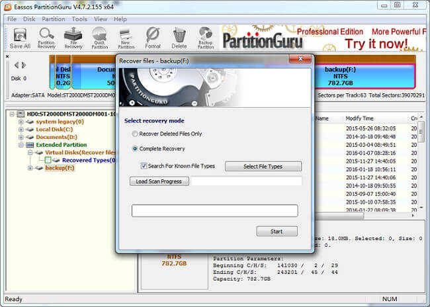Click the NUM status bar indicator
This screenshot has height=307, width=430.
390,299
